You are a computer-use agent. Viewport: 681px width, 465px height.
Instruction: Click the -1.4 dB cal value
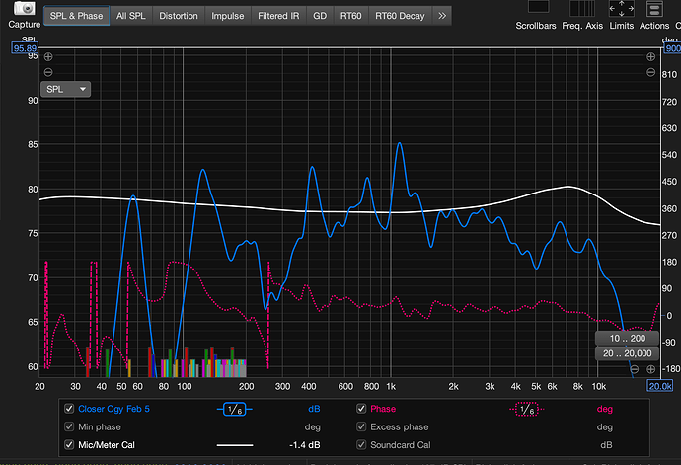(304, 445)
